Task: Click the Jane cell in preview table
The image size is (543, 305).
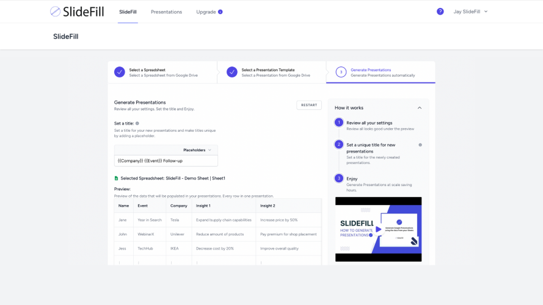Action: click(123, 220)
